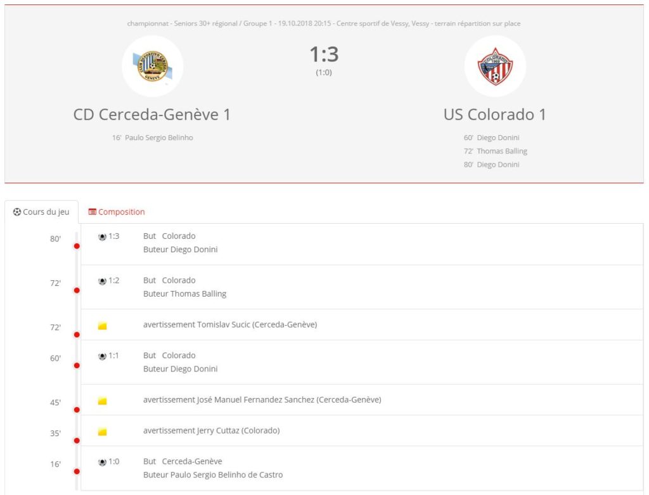Click the 16' red timeline marker
This screenshot has height=495, width=649.
point(77,472)
